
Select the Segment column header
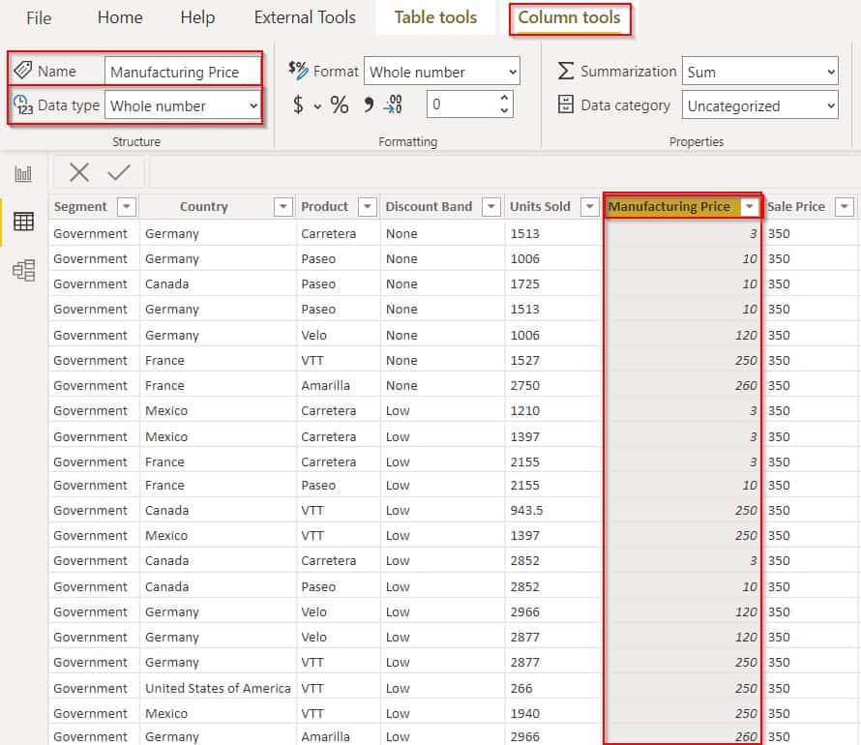[x=80, y=206]
